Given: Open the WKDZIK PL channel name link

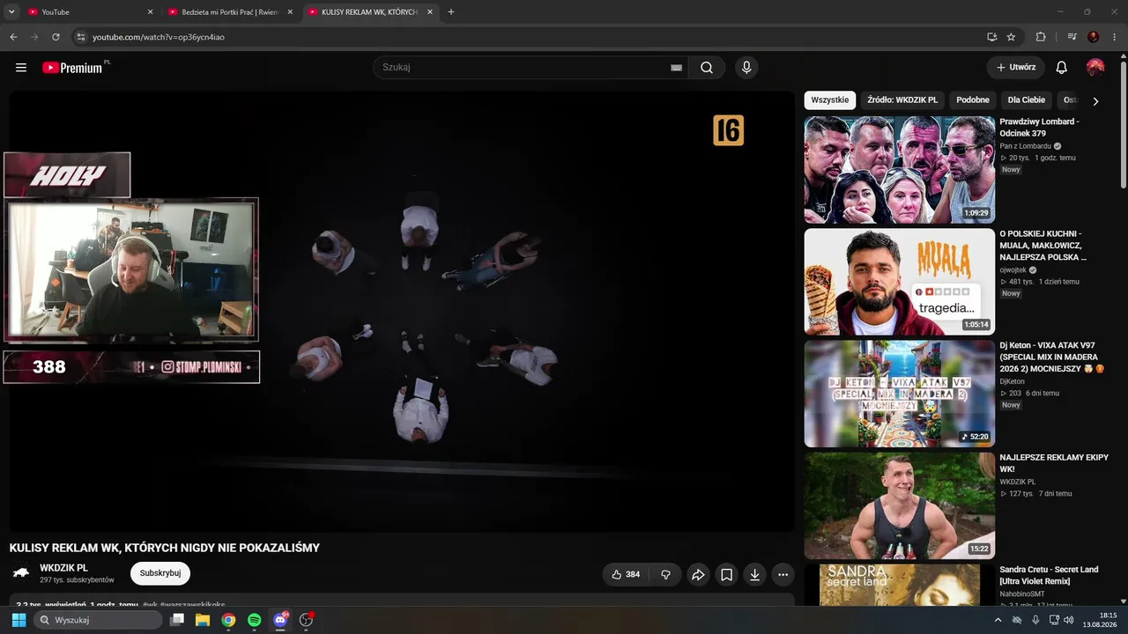Looking at the screenshot, I should click(63, 568).
